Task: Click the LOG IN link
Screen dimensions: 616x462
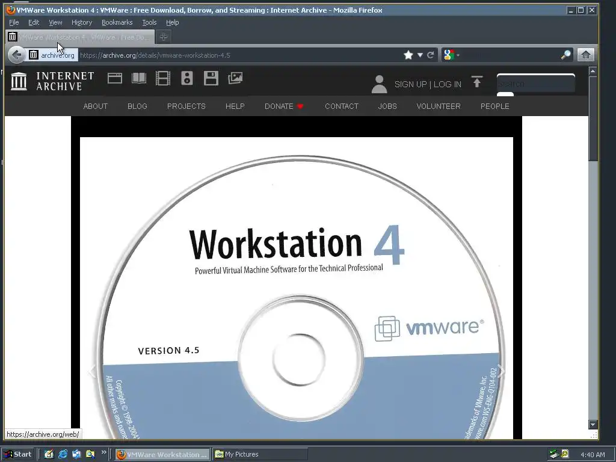Action: click(448, 84)
